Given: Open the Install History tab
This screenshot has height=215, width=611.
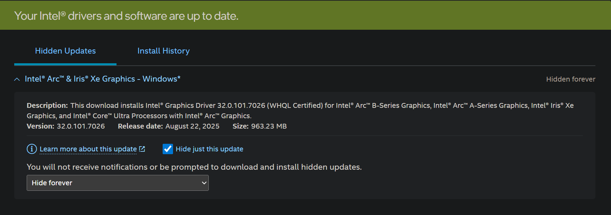Looking at the screenshot, I should point(163,51).
